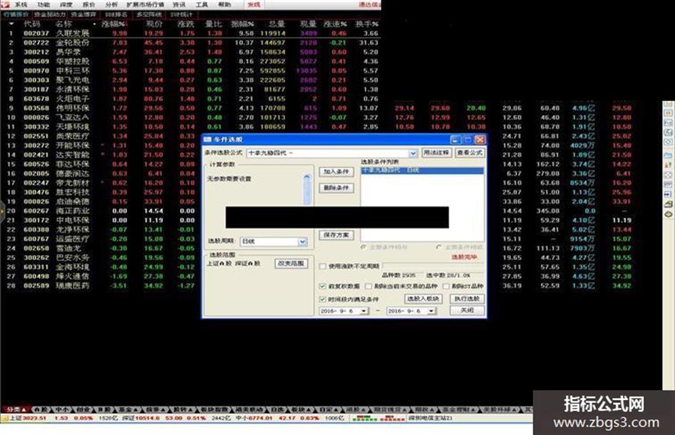This screenshot has height=435, width=675.
Task: Switch to the 资金博弈 sub-tab
Action: pyautogui.click(x=83, y=14)
